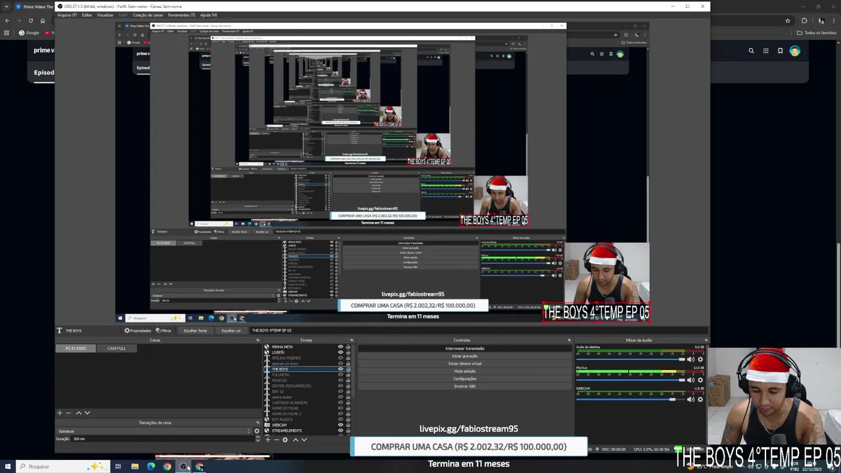Undock the Fontes panel
841x473 pixels.
tap(352, 340)
